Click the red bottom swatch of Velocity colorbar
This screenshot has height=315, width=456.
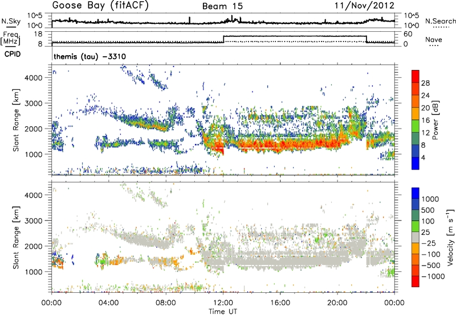coord(416,281)
